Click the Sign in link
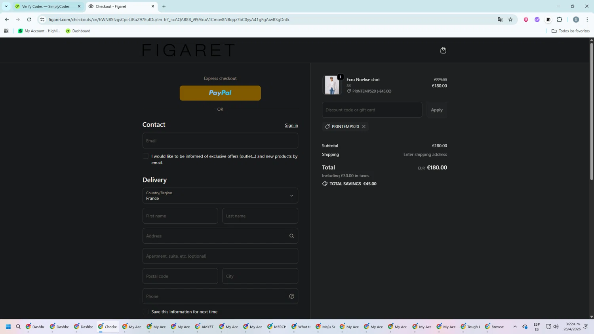This screenshot has width=594, height=334. (x=291, y=125)
